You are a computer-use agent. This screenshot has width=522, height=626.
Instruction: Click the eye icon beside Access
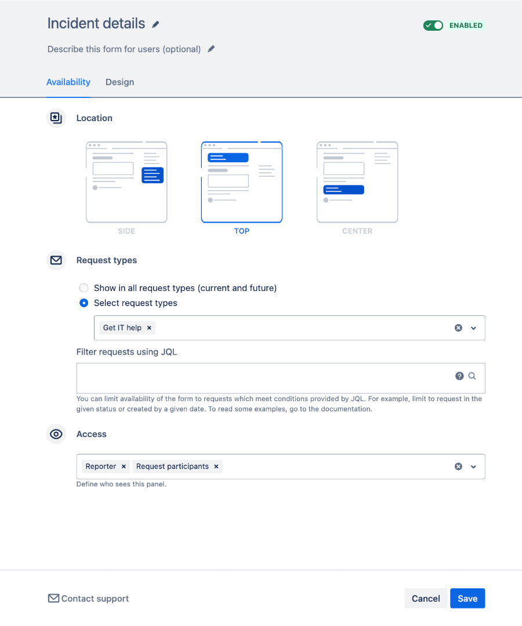pyautogui.click(x=56, y=434)
